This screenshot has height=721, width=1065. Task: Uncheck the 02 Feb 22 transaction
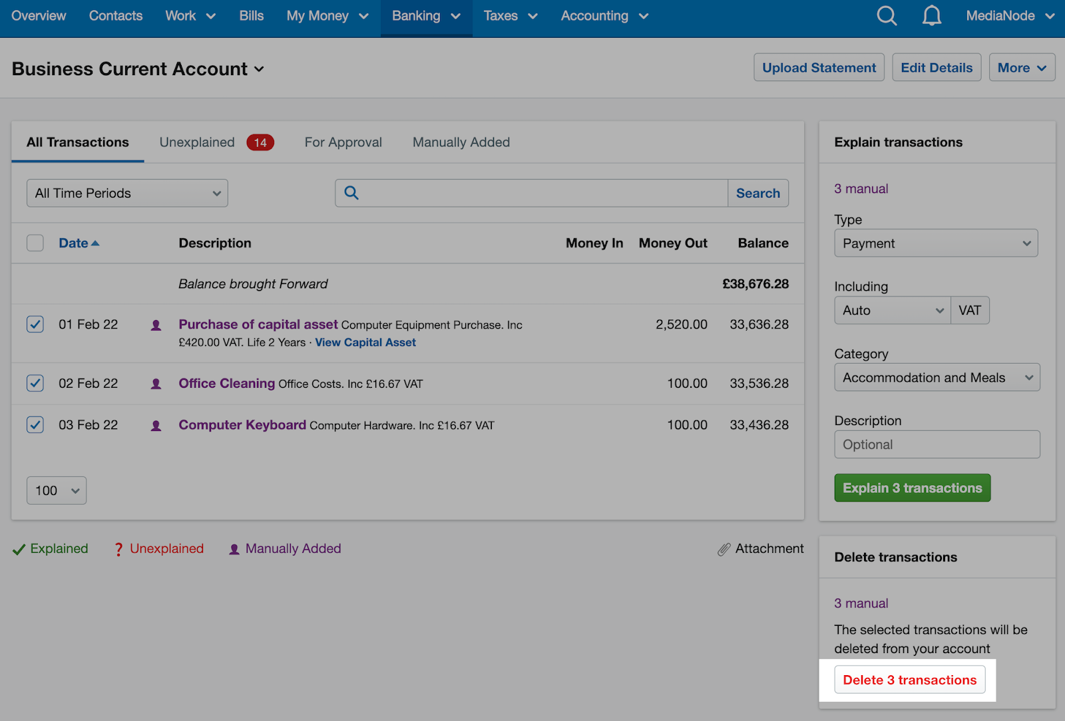[x=35, y=383]
